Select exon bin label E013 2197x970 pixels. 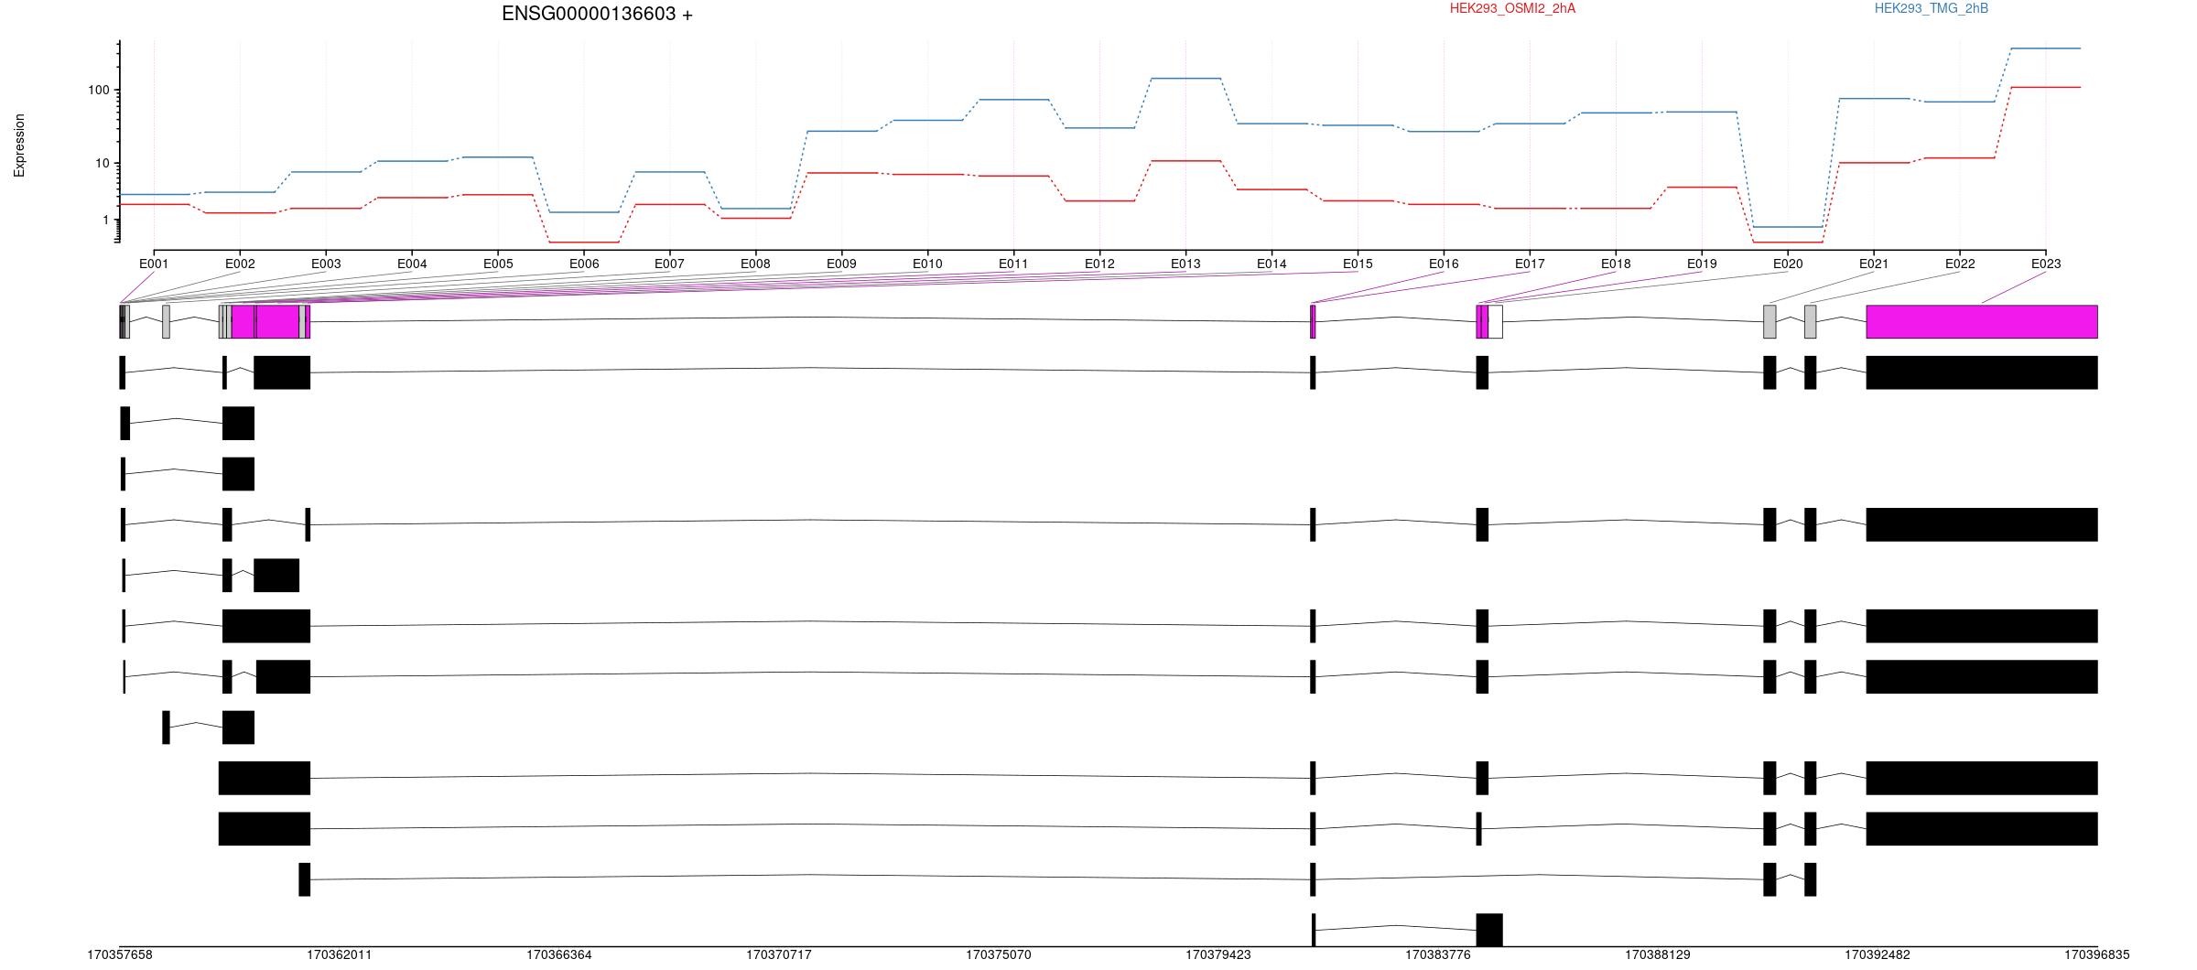[x=1185, y=264]
